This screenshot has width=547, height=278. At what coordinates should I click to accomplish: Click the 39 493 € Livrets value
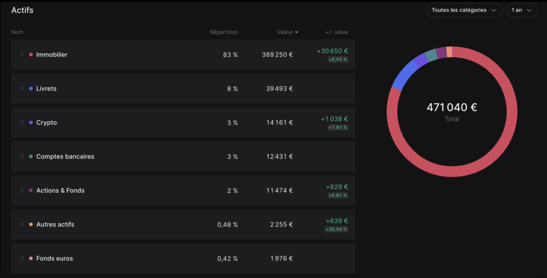(279, 88)
